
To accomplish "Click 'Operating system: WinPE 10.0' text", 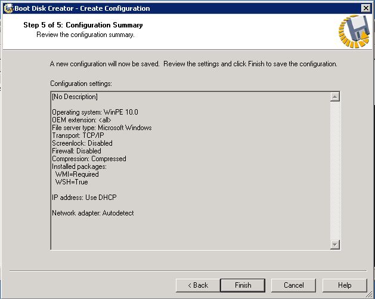I will [95, 112].
